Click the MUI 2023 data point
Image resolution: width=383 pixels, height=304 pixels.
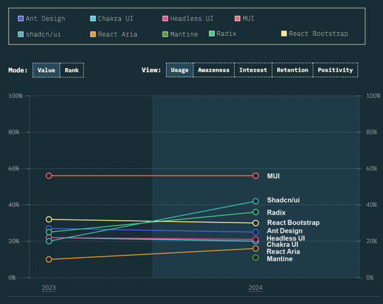click(x=49, y=176)
